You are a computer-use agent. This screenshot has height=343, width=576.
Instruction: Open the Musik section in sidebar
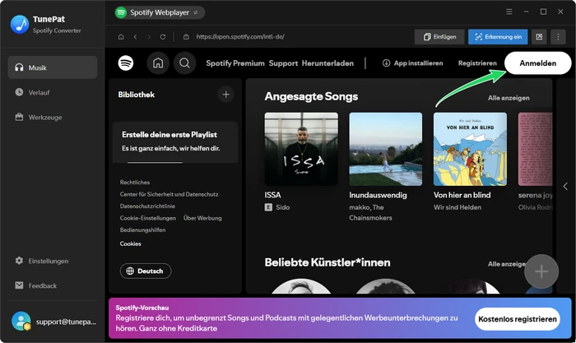coord(53,67)
